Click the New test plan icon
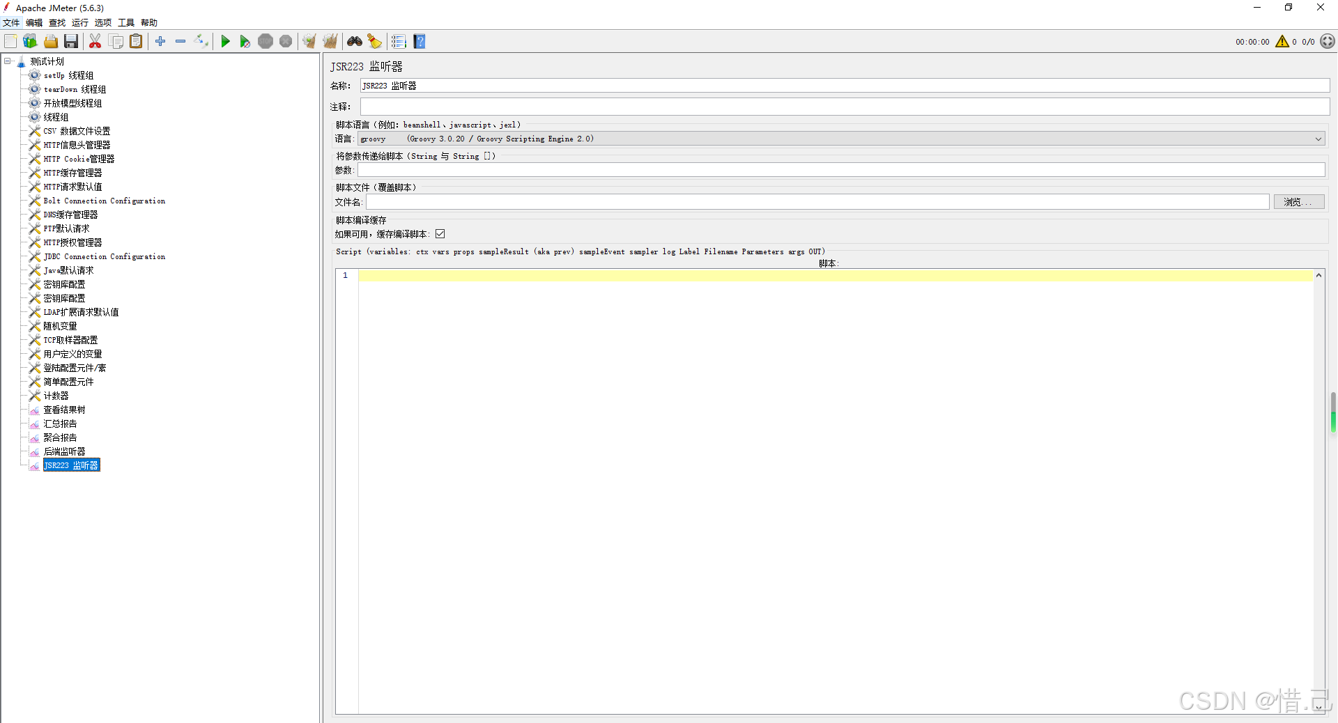1338x723 pixels. (10, 42)
